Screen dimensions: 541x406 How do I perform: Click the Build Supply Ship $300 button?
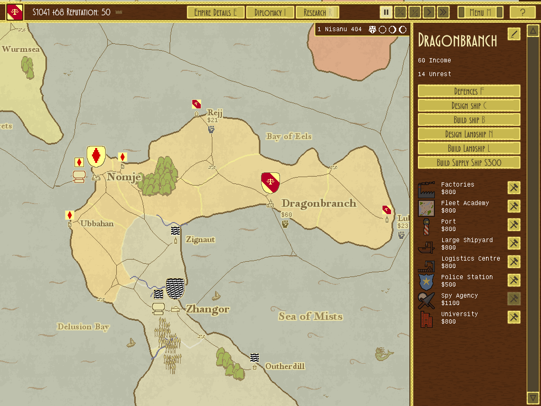click(x=469, y=163)
